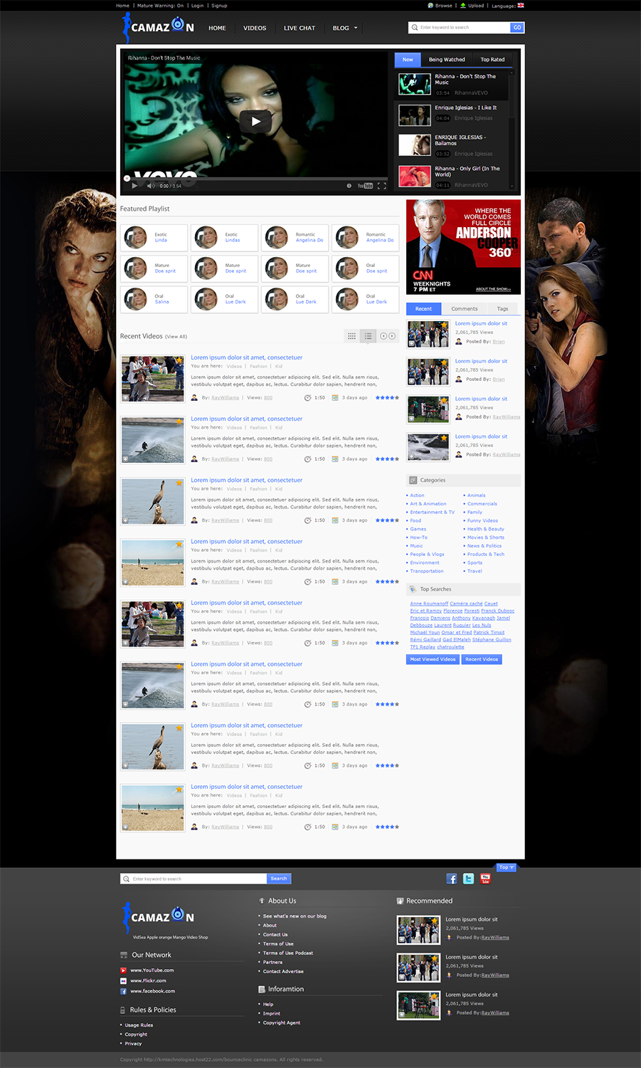The image size is (641, 1068).
Task: Open Rihanna - Only Girl (In The World) entry
Action: click(x=454, y=176)
